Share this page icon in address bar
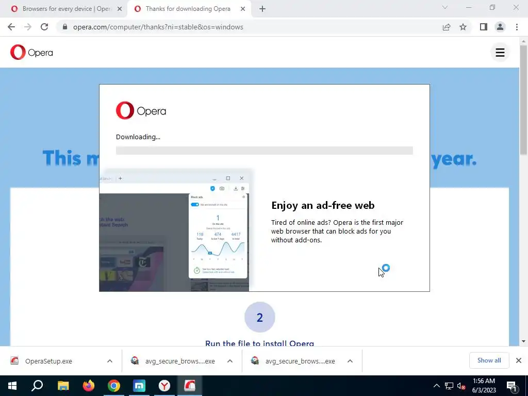528x396 pixels. point(447,27)
